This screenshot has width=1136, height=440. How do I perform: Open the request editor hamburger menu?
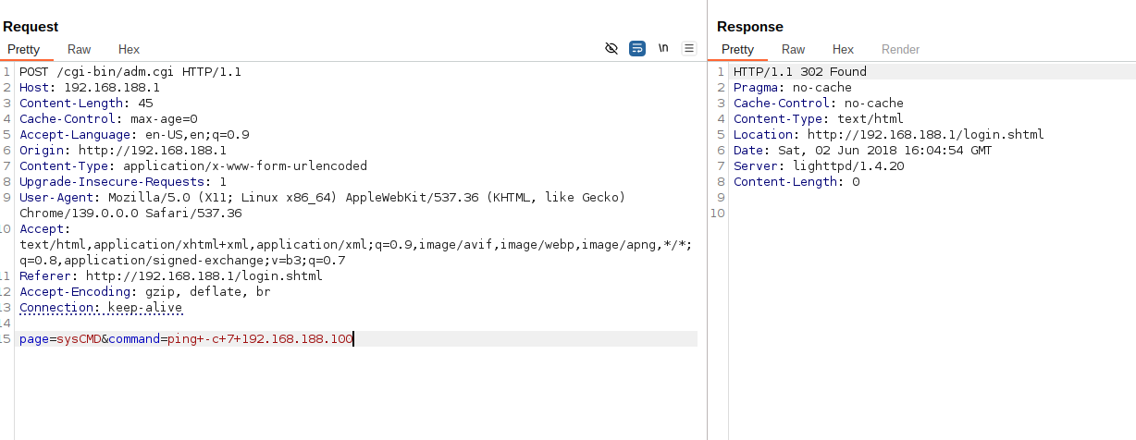[689, 48]
